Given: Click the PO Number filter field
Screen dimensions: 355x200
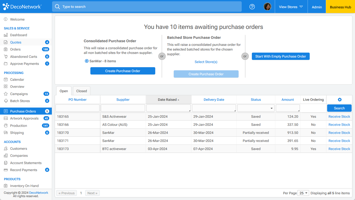Looking at the screenshot, I should pos(78,108).
